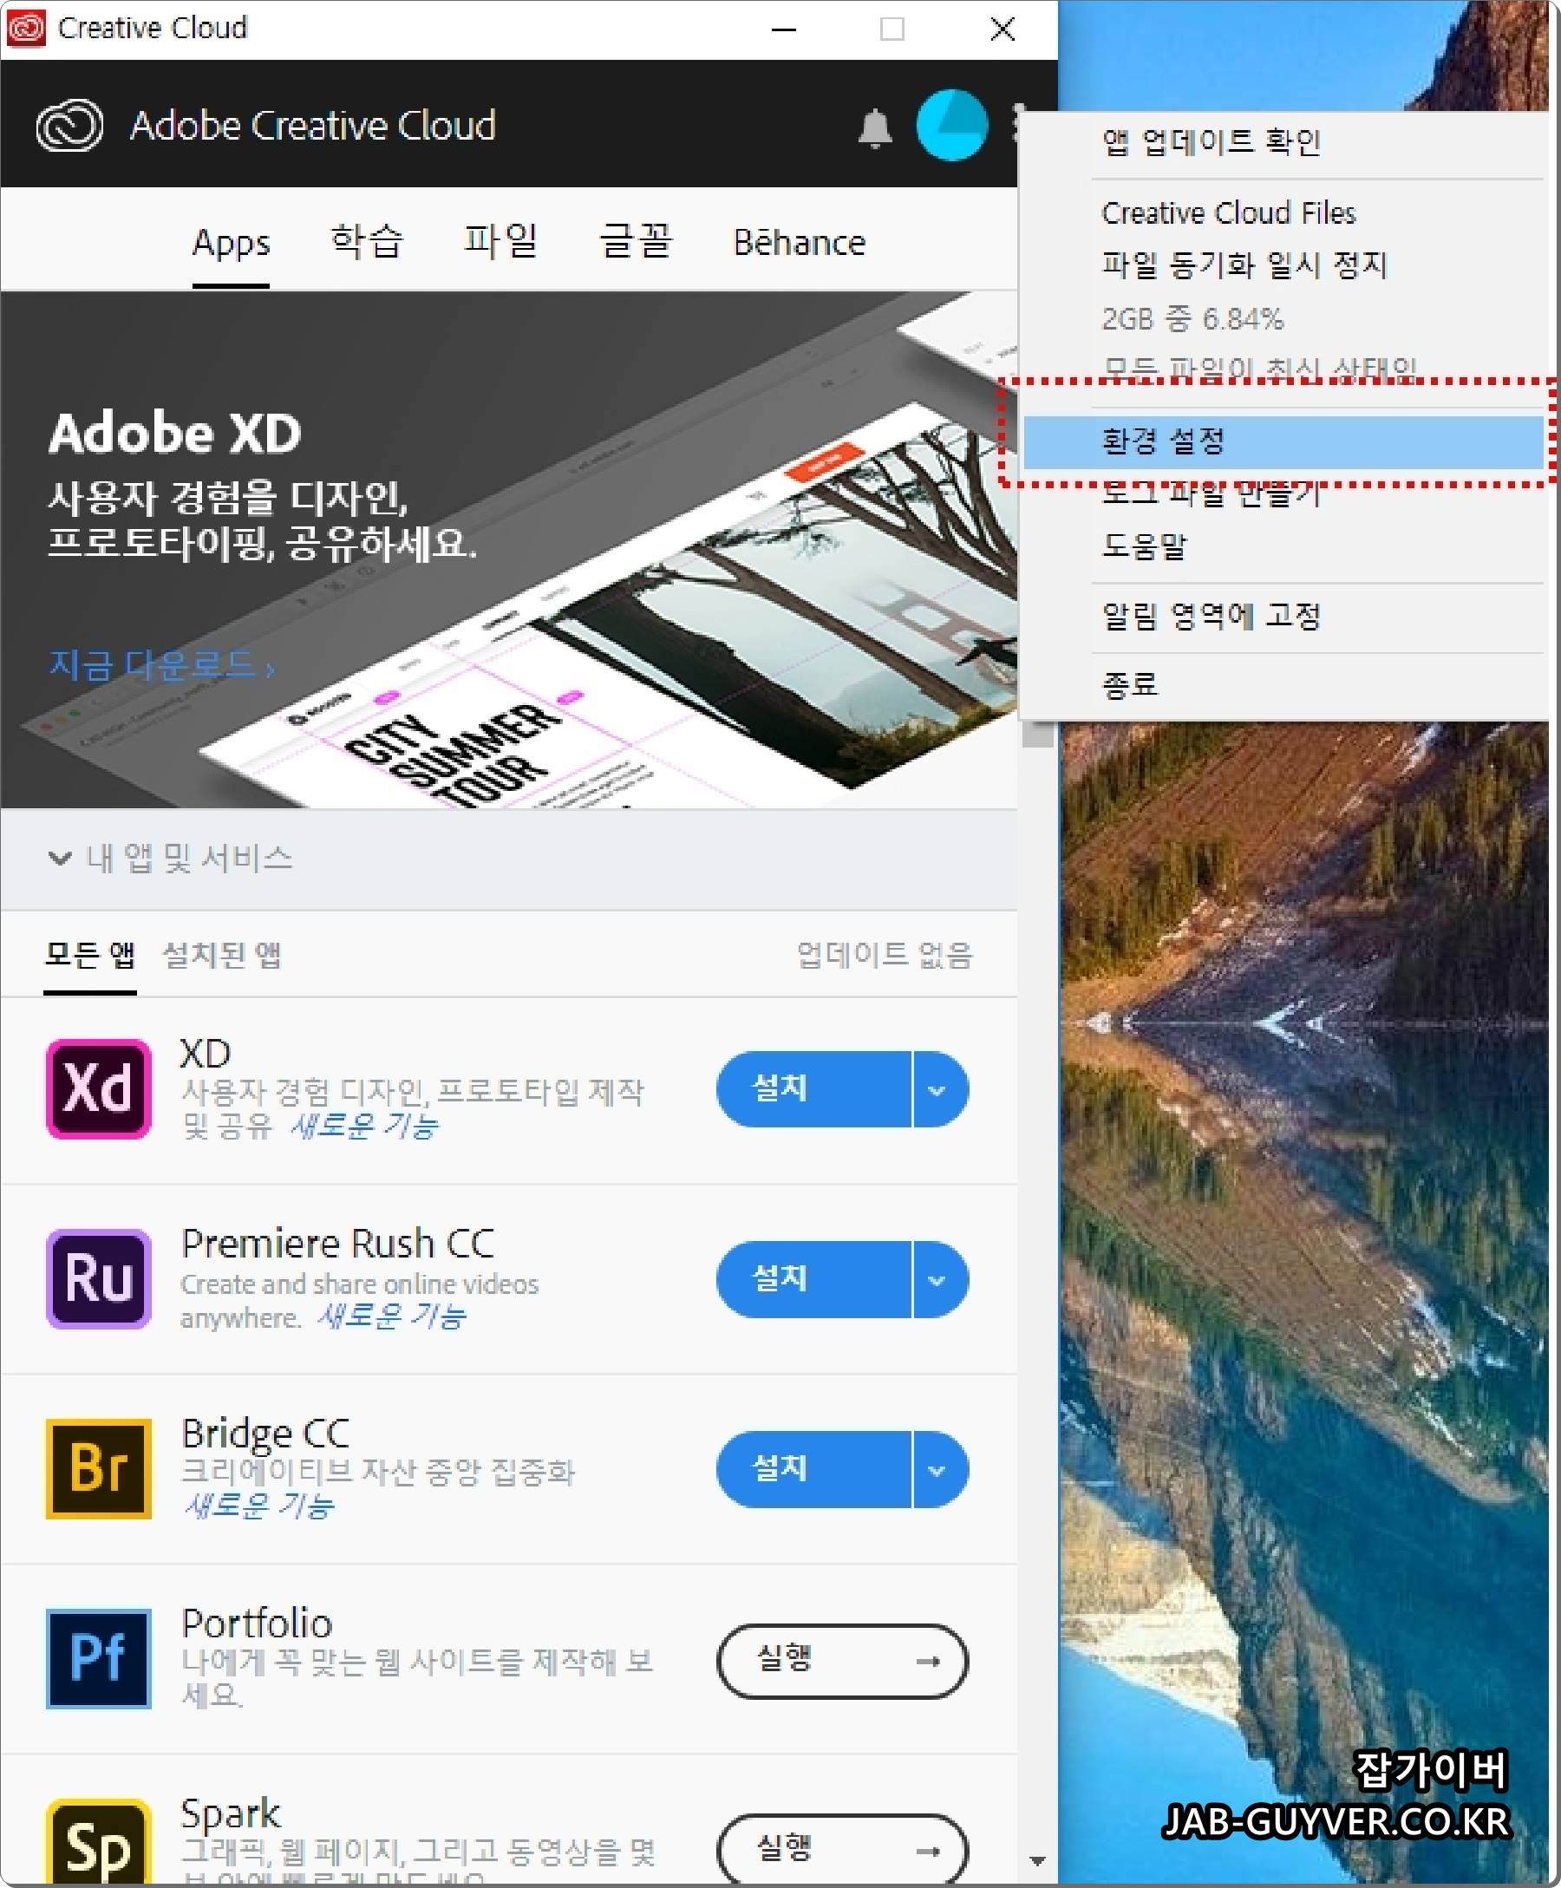The height and width of the screenshot is (1888, 1561).
Task: Click the Bridge CC app name
Action: (265, 1434)
